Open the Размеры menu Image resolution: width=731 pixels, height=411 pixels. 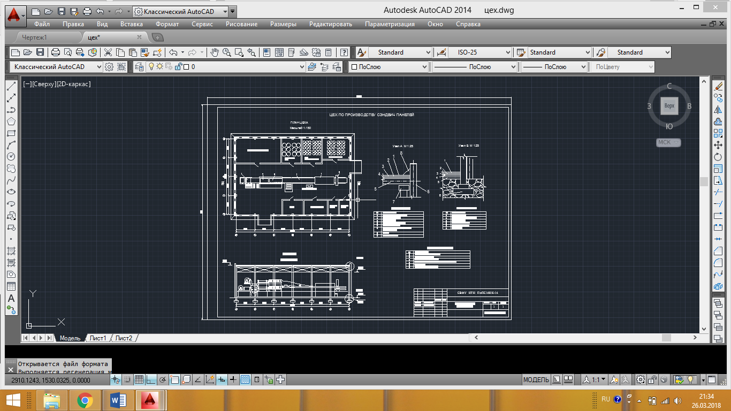(x=283, y=24)
